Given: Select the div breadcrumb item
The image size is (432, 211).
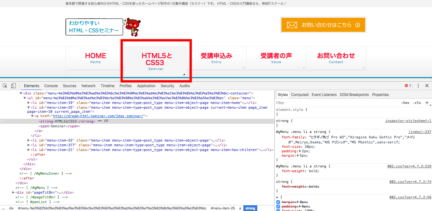Looking at the screenshot, I should point(11,208).
